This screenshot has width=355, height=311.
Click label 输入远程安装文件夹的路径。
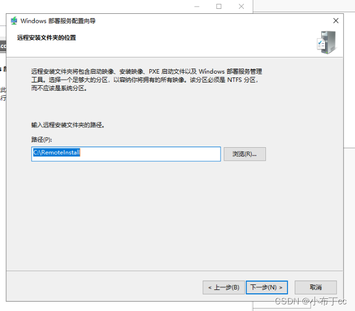pos(67,125)
